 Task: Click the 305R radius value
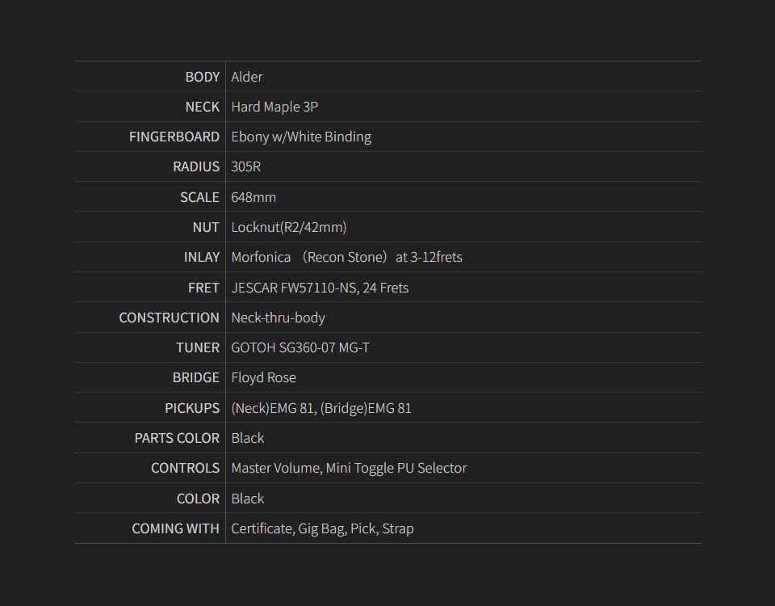pos(246,167)
